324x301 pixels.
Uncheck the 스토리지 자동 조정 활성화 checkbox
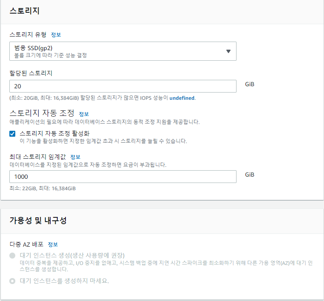pos(12,134)
